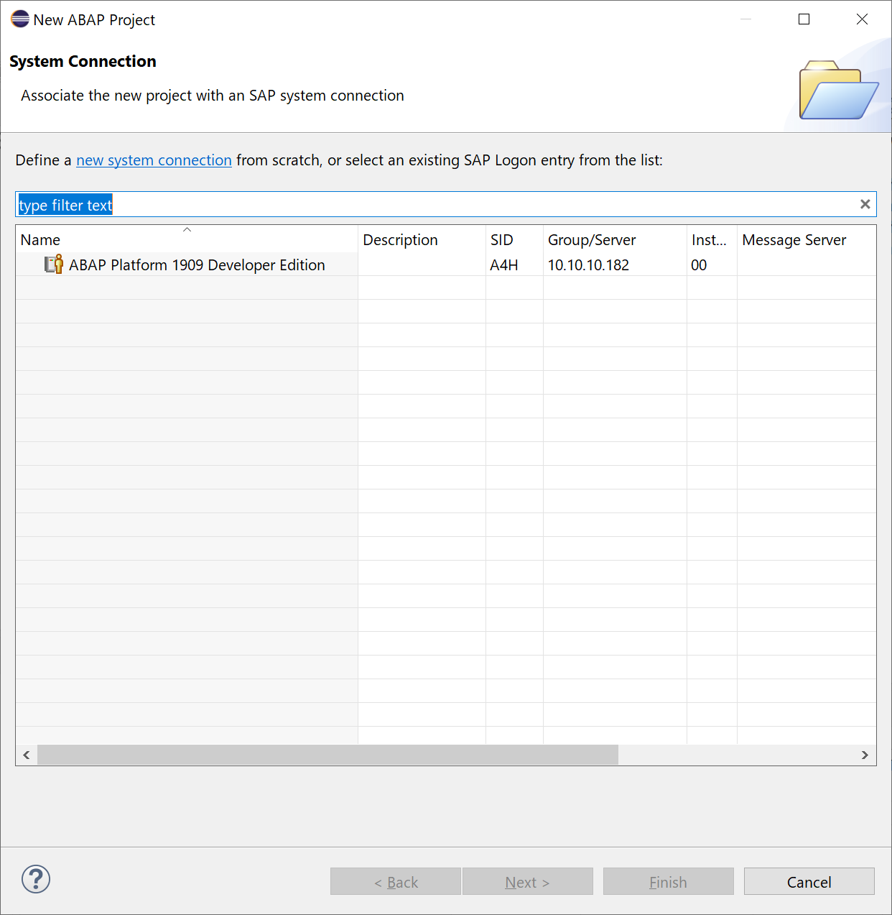Click the Back button
The image size is (892, 915).
click(396, 881)
